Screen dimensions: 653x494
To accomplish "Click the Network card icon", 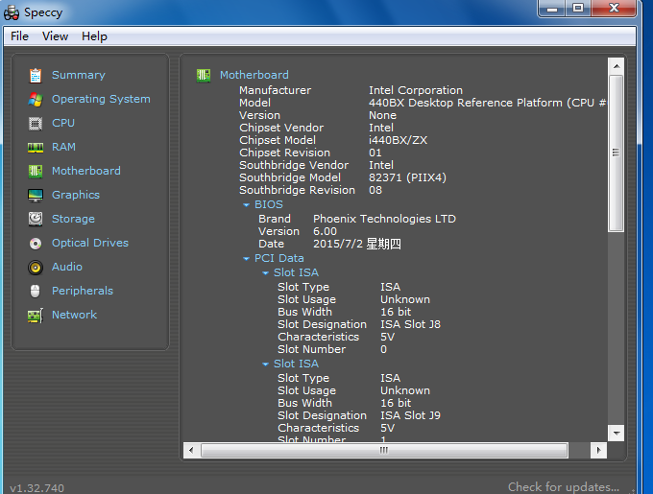I will (x=36, y=316).
